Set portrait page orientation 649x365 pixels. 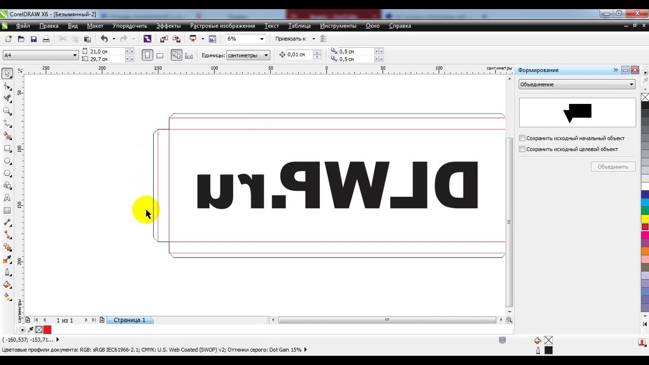pyautogui.click(x=147, y=55)
